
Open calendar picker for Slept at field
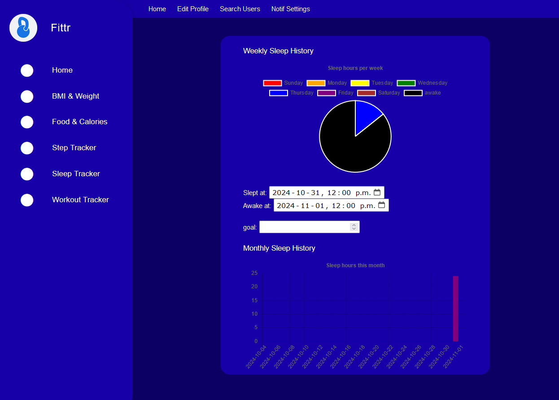377,192
